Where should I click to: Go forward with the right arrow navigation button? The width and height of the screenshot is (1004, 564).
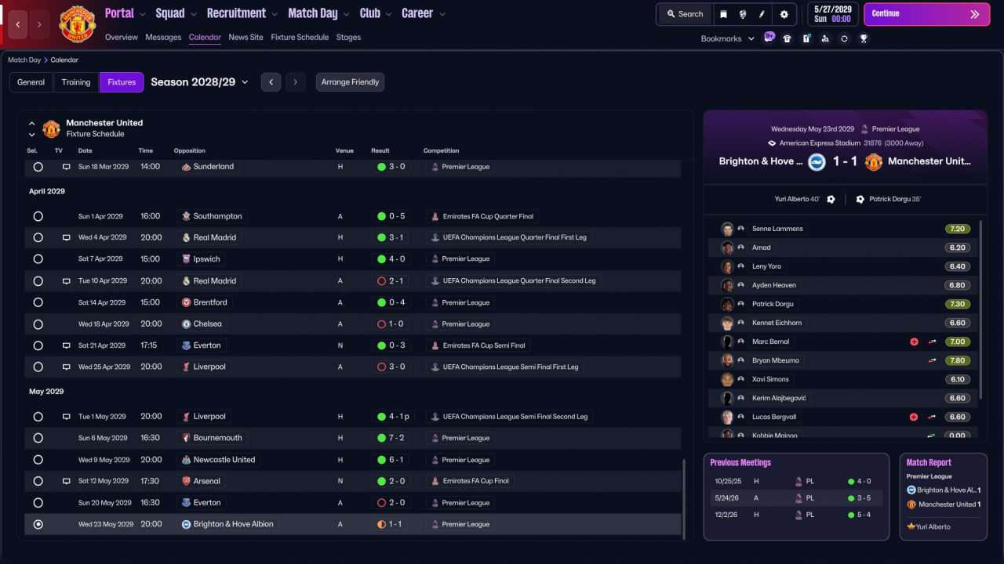[40, 24]
